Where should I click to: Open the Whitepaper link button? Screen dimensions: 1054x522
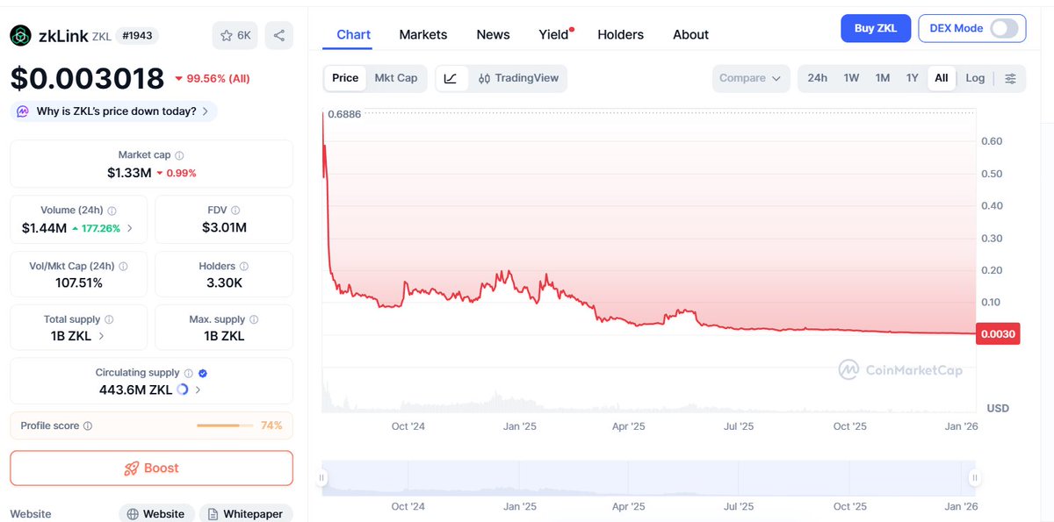pyautogui.click(x=245, y=514)
